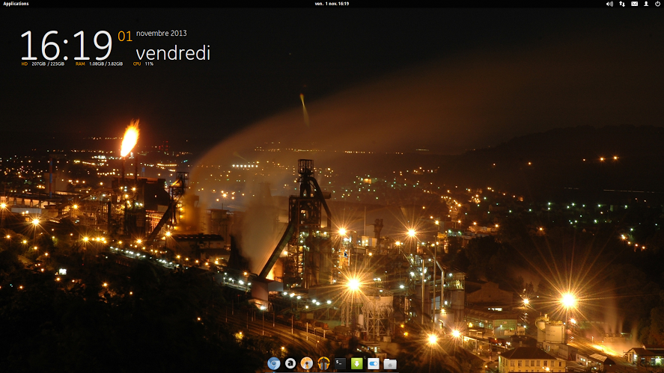
Task: Open the headphones music app in the dock
Action: click(323, 364)
